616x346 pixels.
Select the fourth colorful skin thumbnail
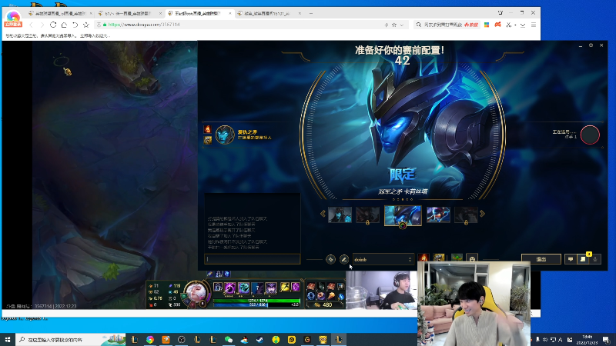pyautogui.click(x=438, y=215)
